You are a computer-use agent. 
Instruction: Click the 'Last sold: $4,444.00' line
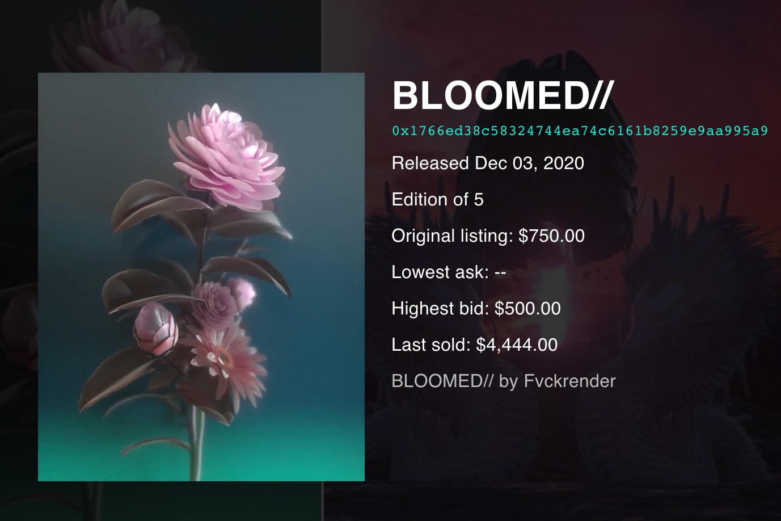coord(475,345)
